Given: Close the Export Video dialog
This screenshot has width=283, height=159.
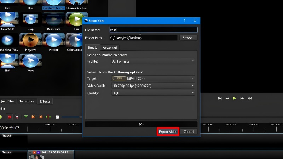Looking at the screenshot, I should (x=195, y=20).
